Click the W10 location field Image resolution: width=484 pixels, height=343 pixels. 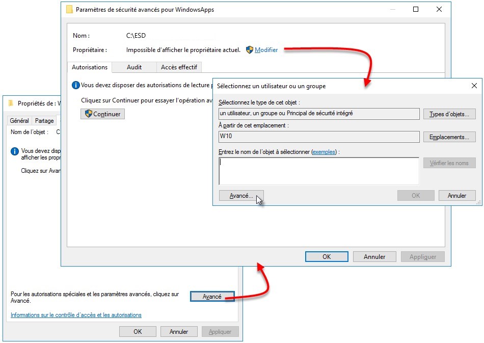coord(319,137)
